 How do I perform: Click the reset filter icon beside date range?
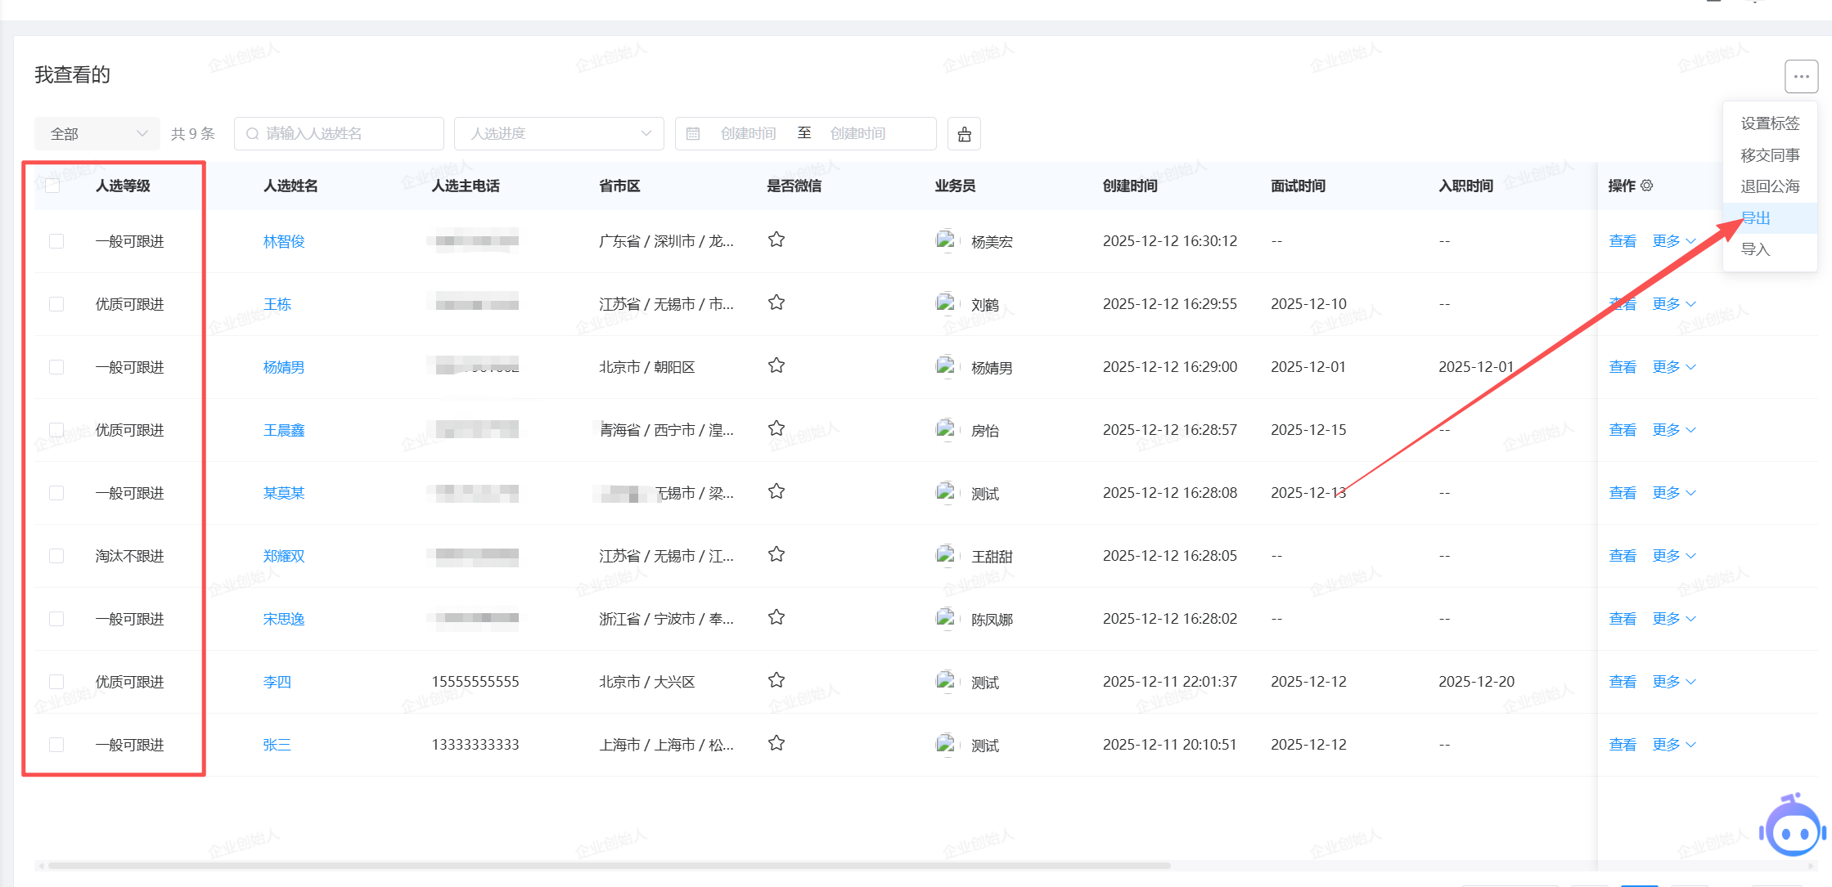[x=964, y=134]
